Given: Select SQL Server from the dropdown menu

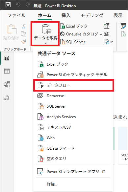Looking at the screenshot, I should [x=73, y=106].
